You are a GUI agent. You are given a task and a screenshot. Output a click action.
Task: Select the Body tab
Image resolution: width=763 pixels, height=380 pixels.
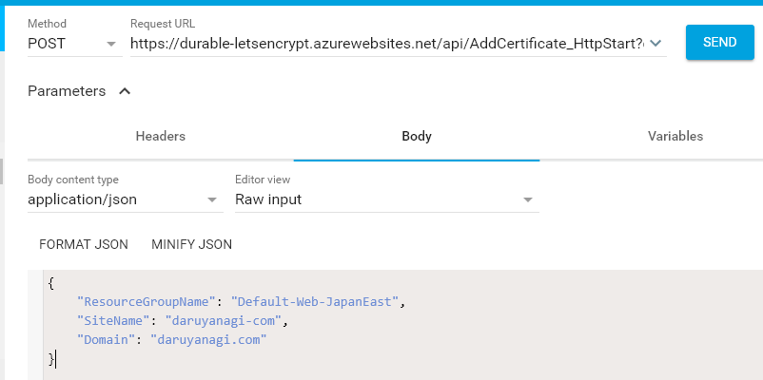417,136
